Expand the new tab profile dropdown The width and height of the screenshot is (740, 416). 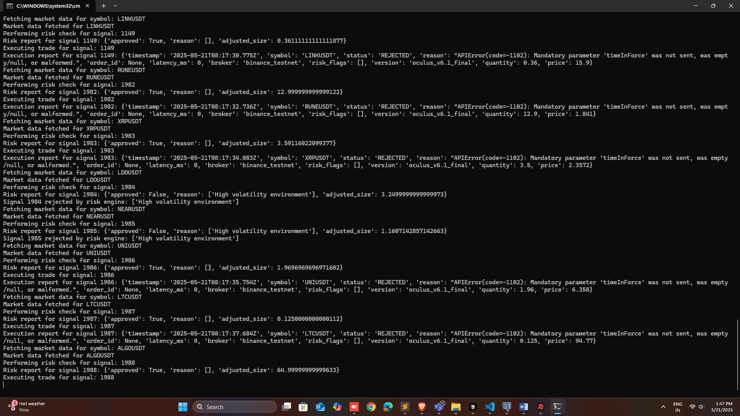point(115,6)
